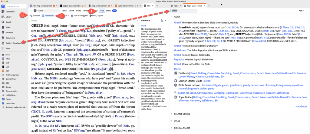The width and height of the screenshot is (310, 134).
Task: Copy the Summarize panel text
Action: coord(162,20)
